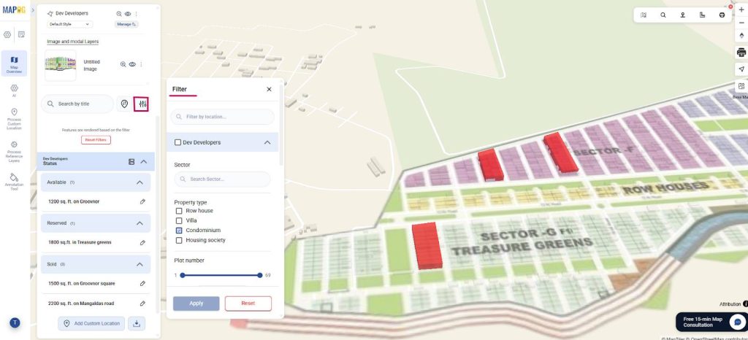The width and height of the screenshot is (748, 340).
Task: Click the locate me arrow button
Action: (741, 69)
